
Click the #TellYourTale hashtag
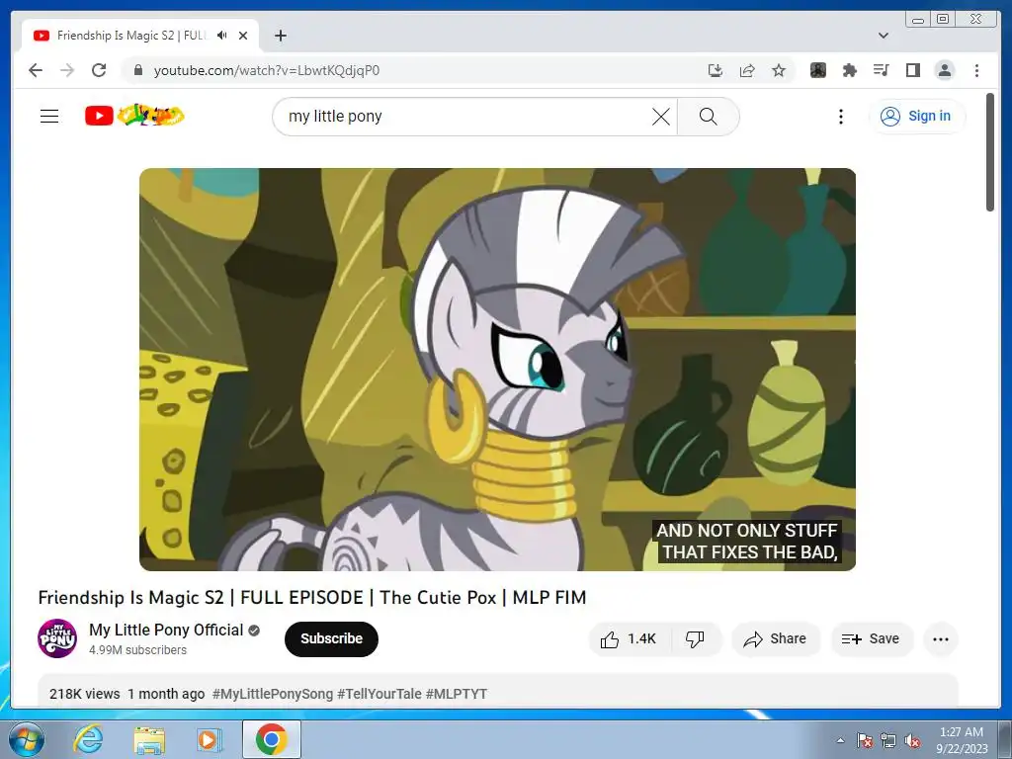coord(379,694)
